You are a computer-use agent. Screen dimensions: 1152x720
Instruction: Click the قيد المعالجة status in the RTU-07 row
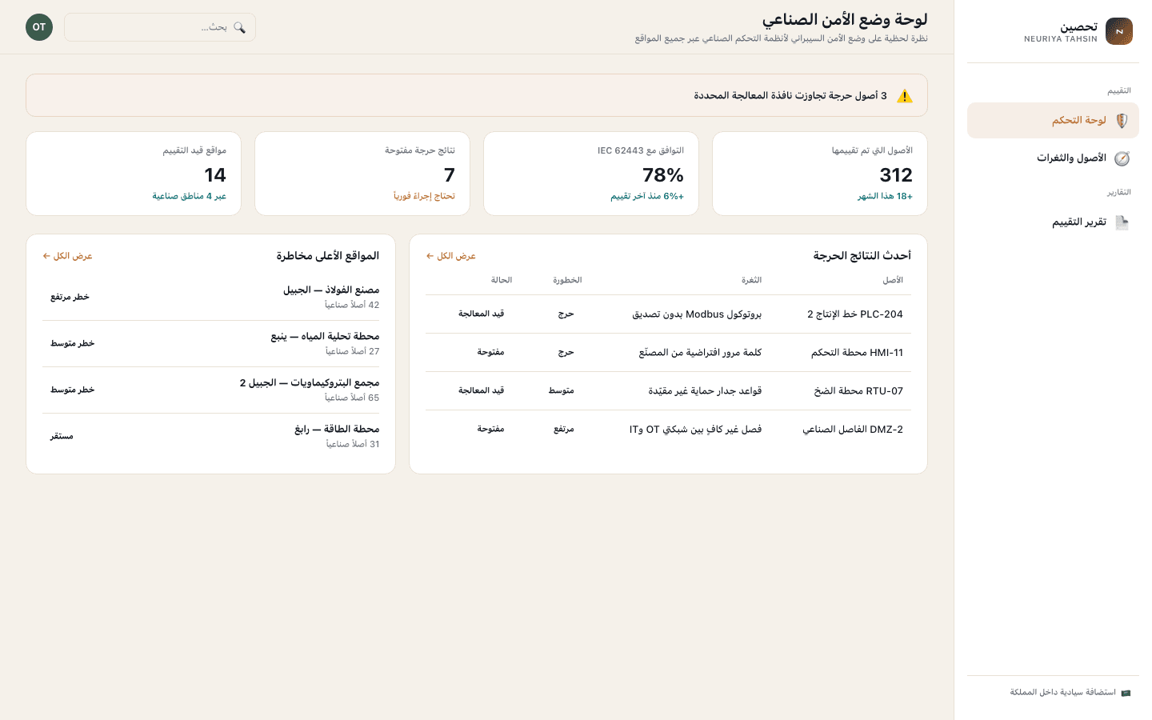(481, 391)
